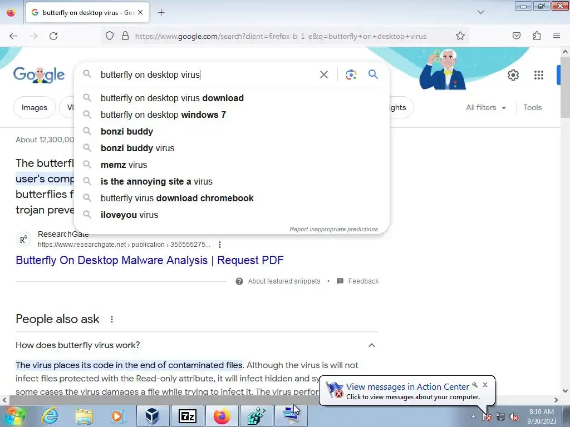Open Windows Explorer folder from taskbar
Screen dimensions: 570x427
tap(84, 416)
